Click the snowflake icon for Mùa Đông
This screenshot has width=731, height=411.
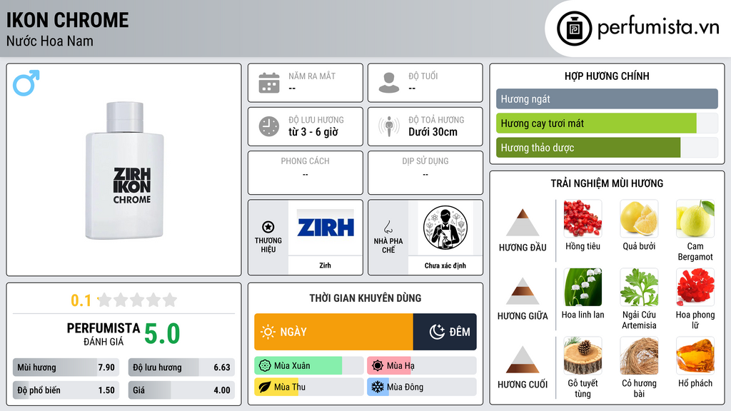point(378,387)
